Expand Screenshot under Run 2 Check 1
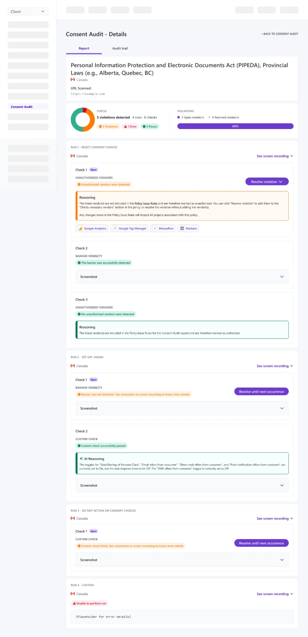Screen dimensions: 308x637 click(182, 408)
